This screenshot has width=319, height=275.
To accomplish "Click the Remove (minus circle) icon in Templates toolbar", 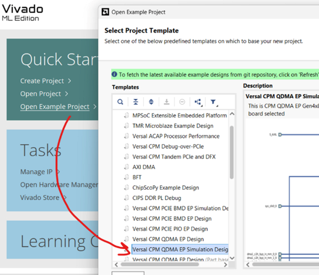I will 182,102.
